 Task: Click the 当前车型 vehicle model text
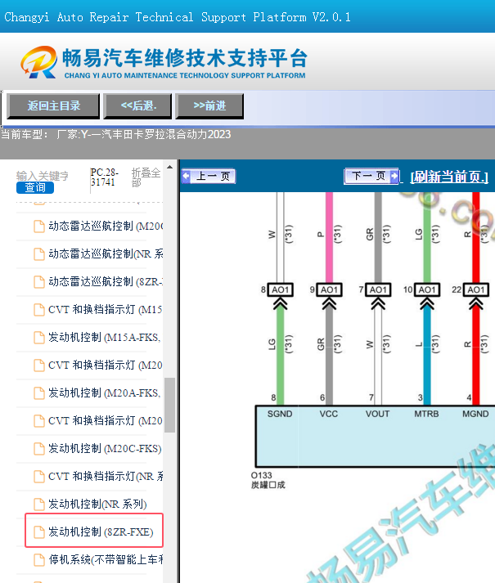(115, 134)
